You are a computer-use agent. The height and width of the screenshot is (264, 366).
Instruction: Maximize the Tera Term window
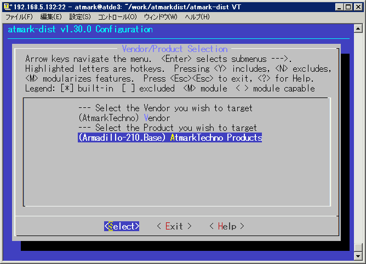coord(348,7)
